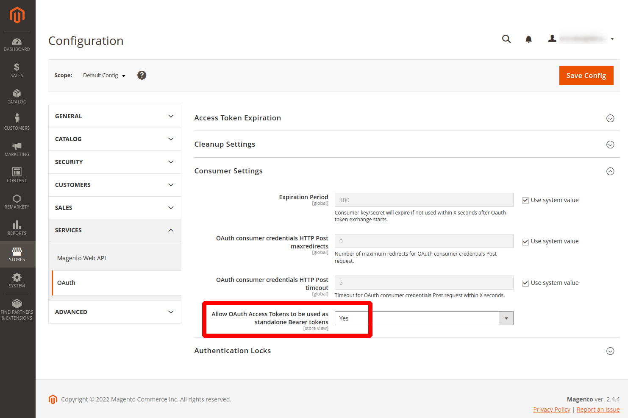Open the Remarkety sidebar menu

tap(17, 202)
